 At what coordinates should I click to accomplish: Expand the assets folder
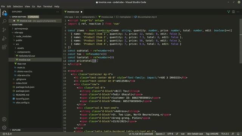(x=20, y=48)
